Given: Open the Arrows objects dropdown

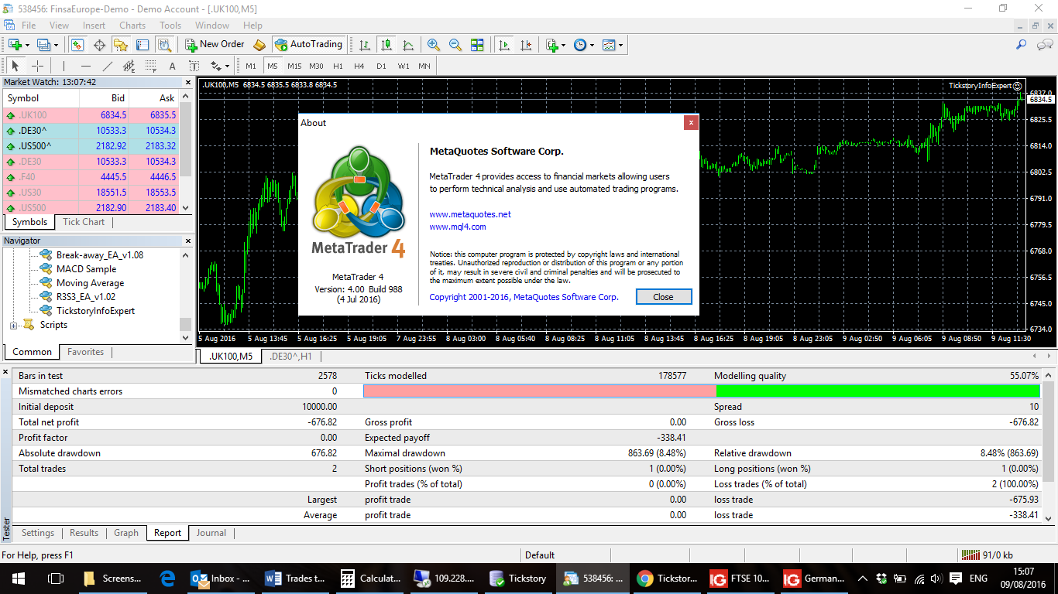Looking at the screenshot, I should pos(219,66).
